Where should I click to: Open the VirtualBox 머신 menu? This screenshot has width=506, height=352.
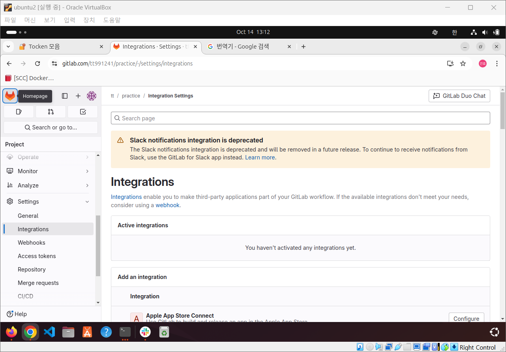30,20
